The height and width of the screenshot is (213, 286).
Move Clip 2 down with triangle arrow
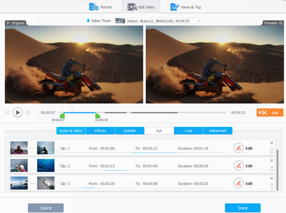click(x=272, y=170)
